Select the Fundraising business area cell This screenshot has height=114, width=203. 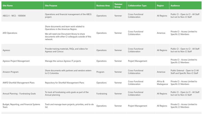point(102,94)
